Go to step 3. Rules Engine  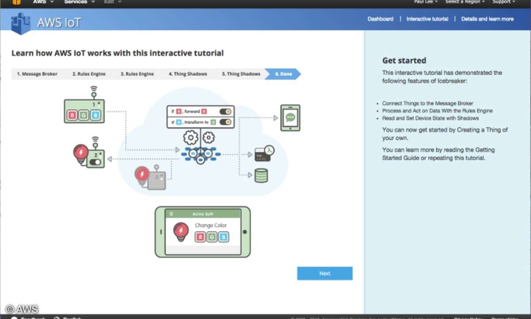pyautogui.click(x=137, y=74)
